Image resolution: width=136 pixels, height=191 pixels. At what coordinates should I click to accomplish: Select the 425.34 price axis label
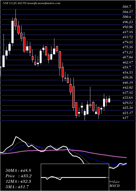pyautogui.click(x=128, y=108)
